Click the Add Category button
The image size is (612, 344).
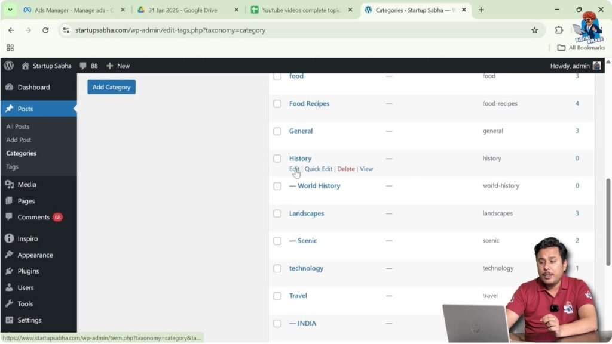point(111,87)
